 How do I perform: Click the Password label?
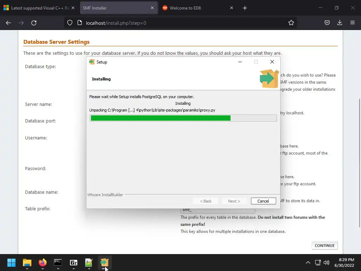click(x=36, y=168)
